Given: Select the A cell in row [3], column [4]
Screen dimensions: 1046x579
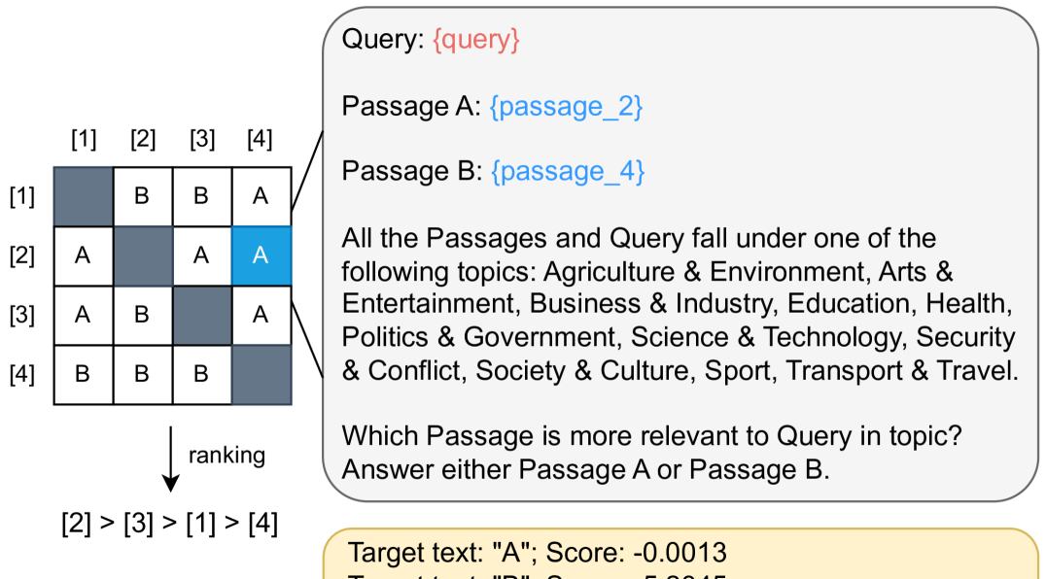Looking at the screenshot, I should coord(261,315).
